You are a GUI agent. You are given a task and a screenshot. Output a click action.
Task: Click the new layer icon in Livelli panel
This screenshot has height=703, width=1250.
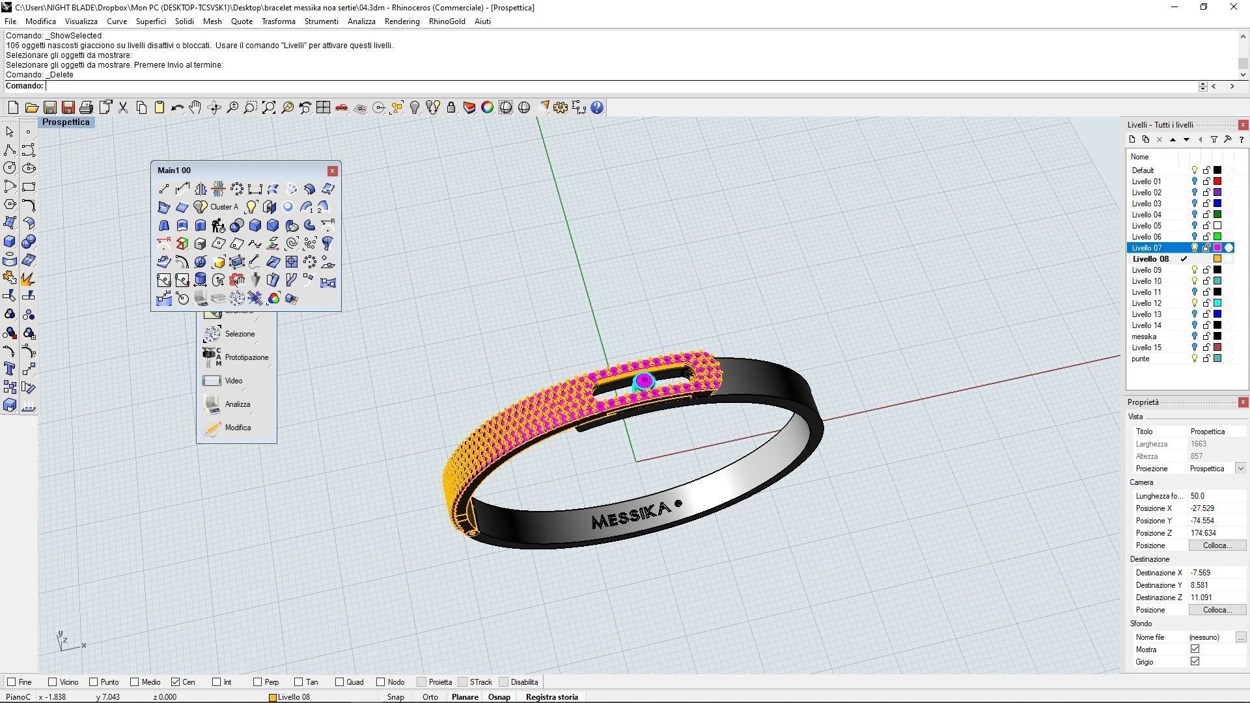point(1132,139)
